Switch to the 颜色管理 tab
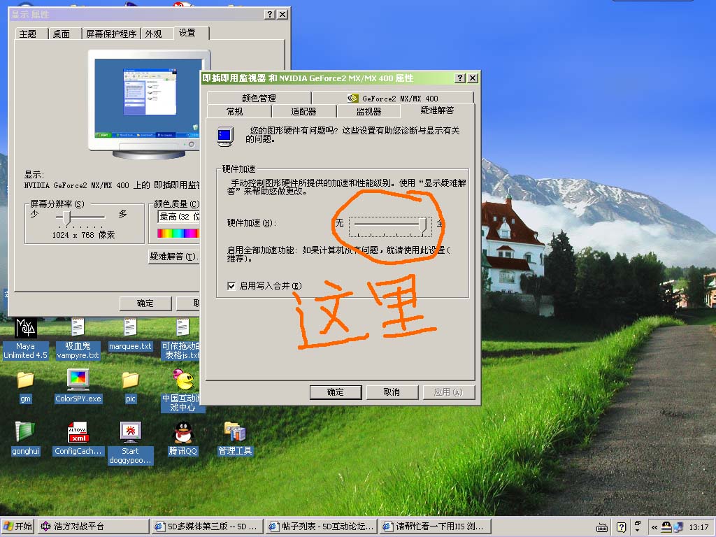The height and width of the screenshot is (537, 716). point(259,98)
